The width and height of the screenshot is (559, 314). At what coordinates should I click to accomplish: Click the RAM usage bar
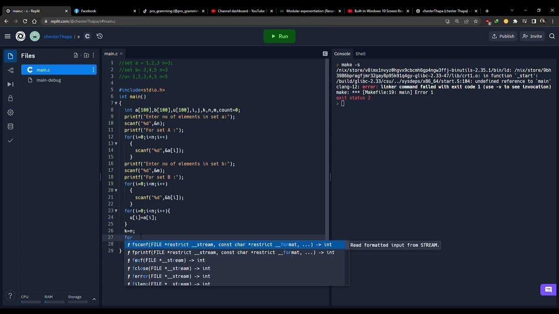point(54,302)
